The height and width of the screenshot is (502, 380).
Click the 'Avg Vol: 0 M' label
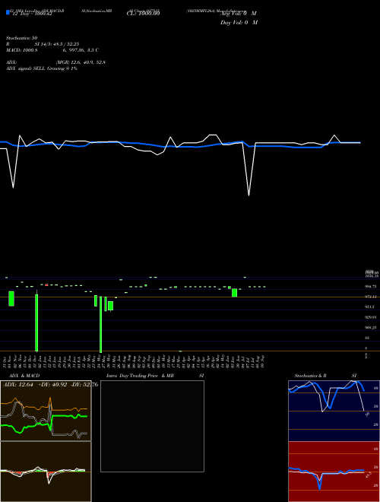tap(238, 14)
